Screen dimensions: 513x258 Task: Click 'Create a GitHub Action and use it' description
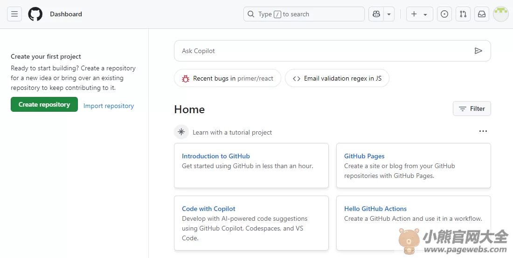pyautogui.click(x=413, y=218)
